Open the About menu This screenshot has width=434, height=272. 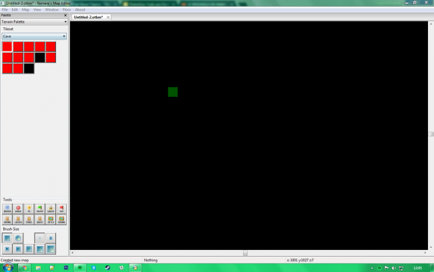pyautogui.click(x=80, y=9)
